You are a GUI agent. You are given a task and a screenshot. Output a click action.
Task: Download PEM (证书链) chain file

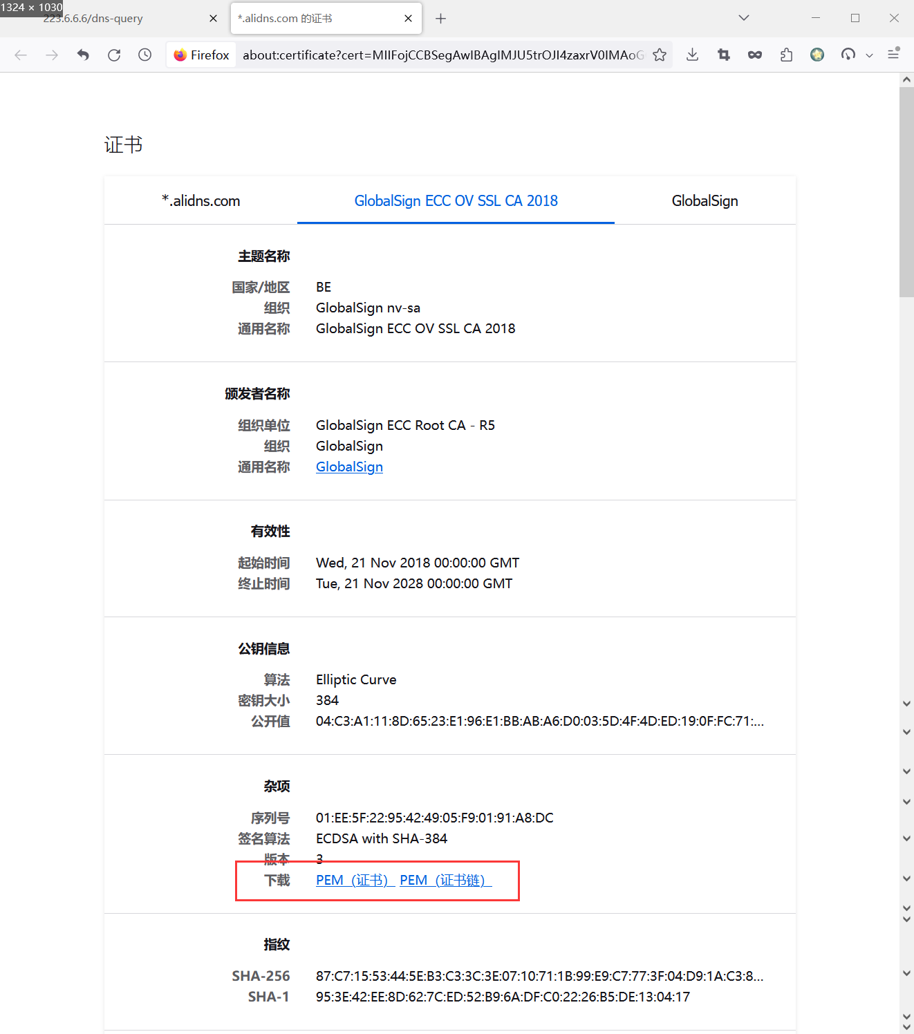point(445,881)
